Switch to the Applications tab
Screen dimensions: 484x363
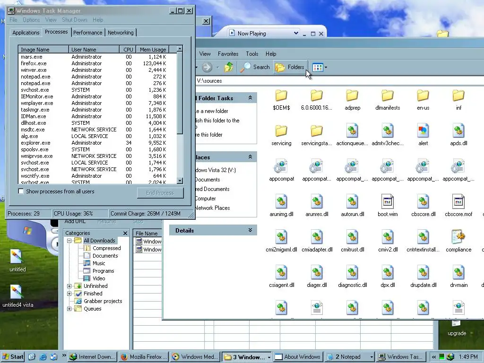26,33
